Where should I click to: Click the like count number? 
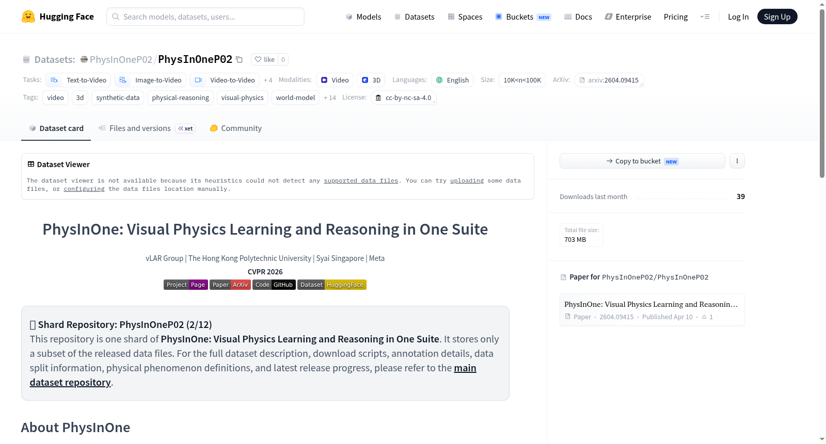(x=283, y=59)
